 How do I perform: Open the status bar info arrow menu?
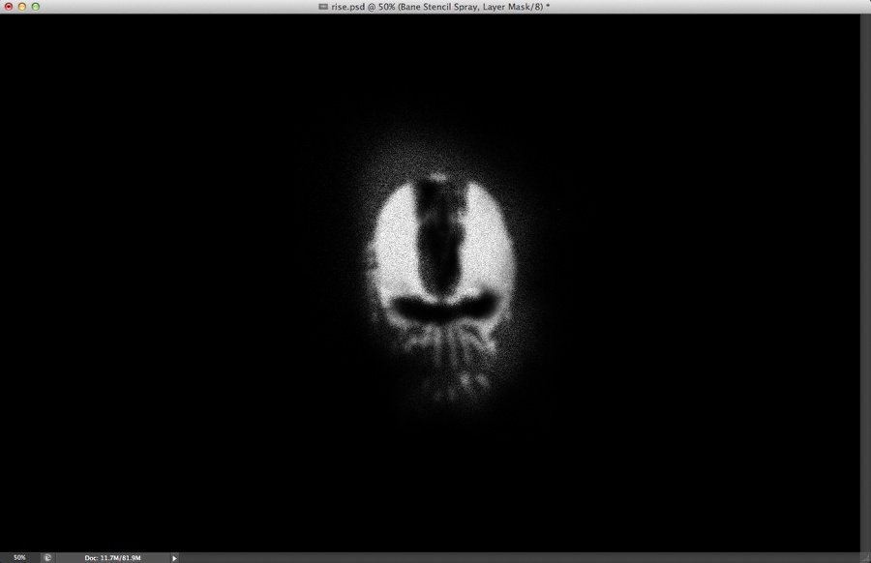174,558
